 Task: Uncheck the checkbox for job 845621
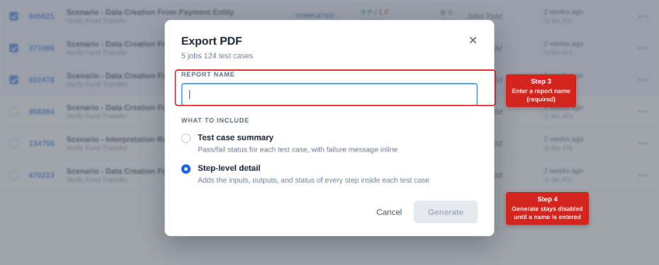click(14, 16)
